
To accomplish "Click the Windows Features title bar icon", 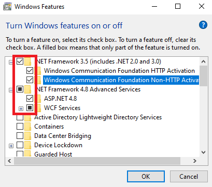I will tap(8, 7).
